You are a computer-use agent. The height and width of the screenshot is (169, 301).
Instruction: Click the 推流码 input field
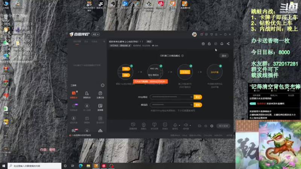pyautogui.click(x=172, y=105)
